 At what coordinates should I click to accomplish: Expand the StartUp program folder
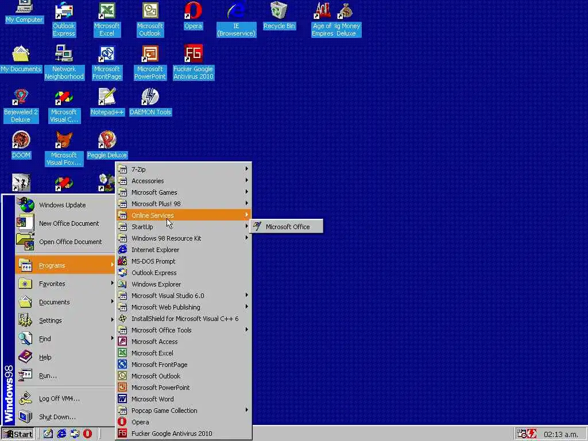coord(183,226)
